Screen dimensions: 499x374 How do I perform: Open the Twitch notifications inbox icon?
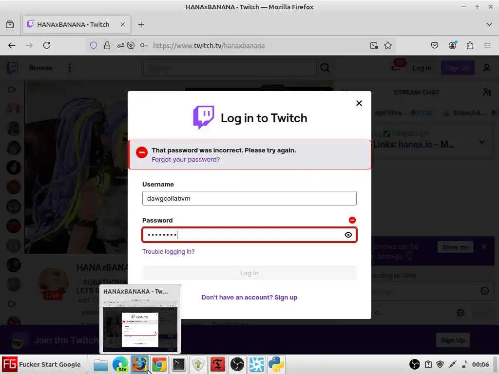click(396, 67)
